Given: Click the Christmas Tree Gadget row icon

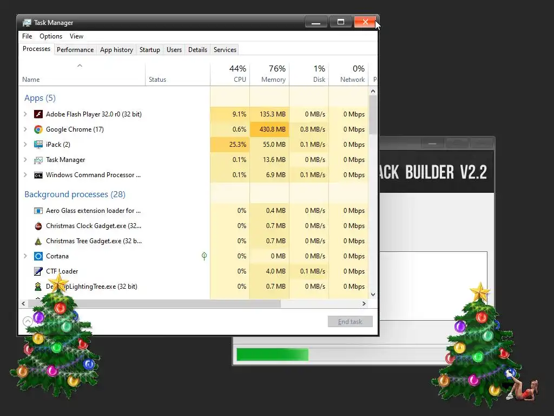Looking at the screenshot, I should click(x=38, y=241).
